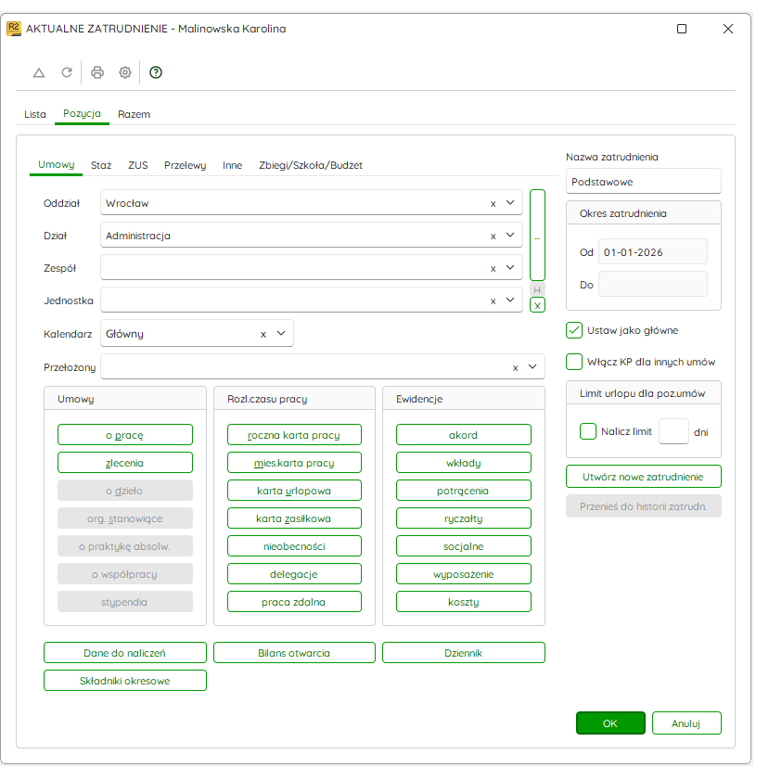Click the 'o pracę' contract button
This screenshot has height=780, width=769.
[125, 435]
